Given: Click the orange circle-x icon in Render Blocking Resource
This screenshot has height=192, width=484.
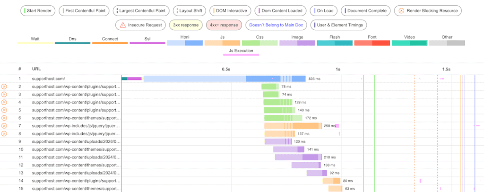Looking at the screenshot, I should tap(401, 11).
